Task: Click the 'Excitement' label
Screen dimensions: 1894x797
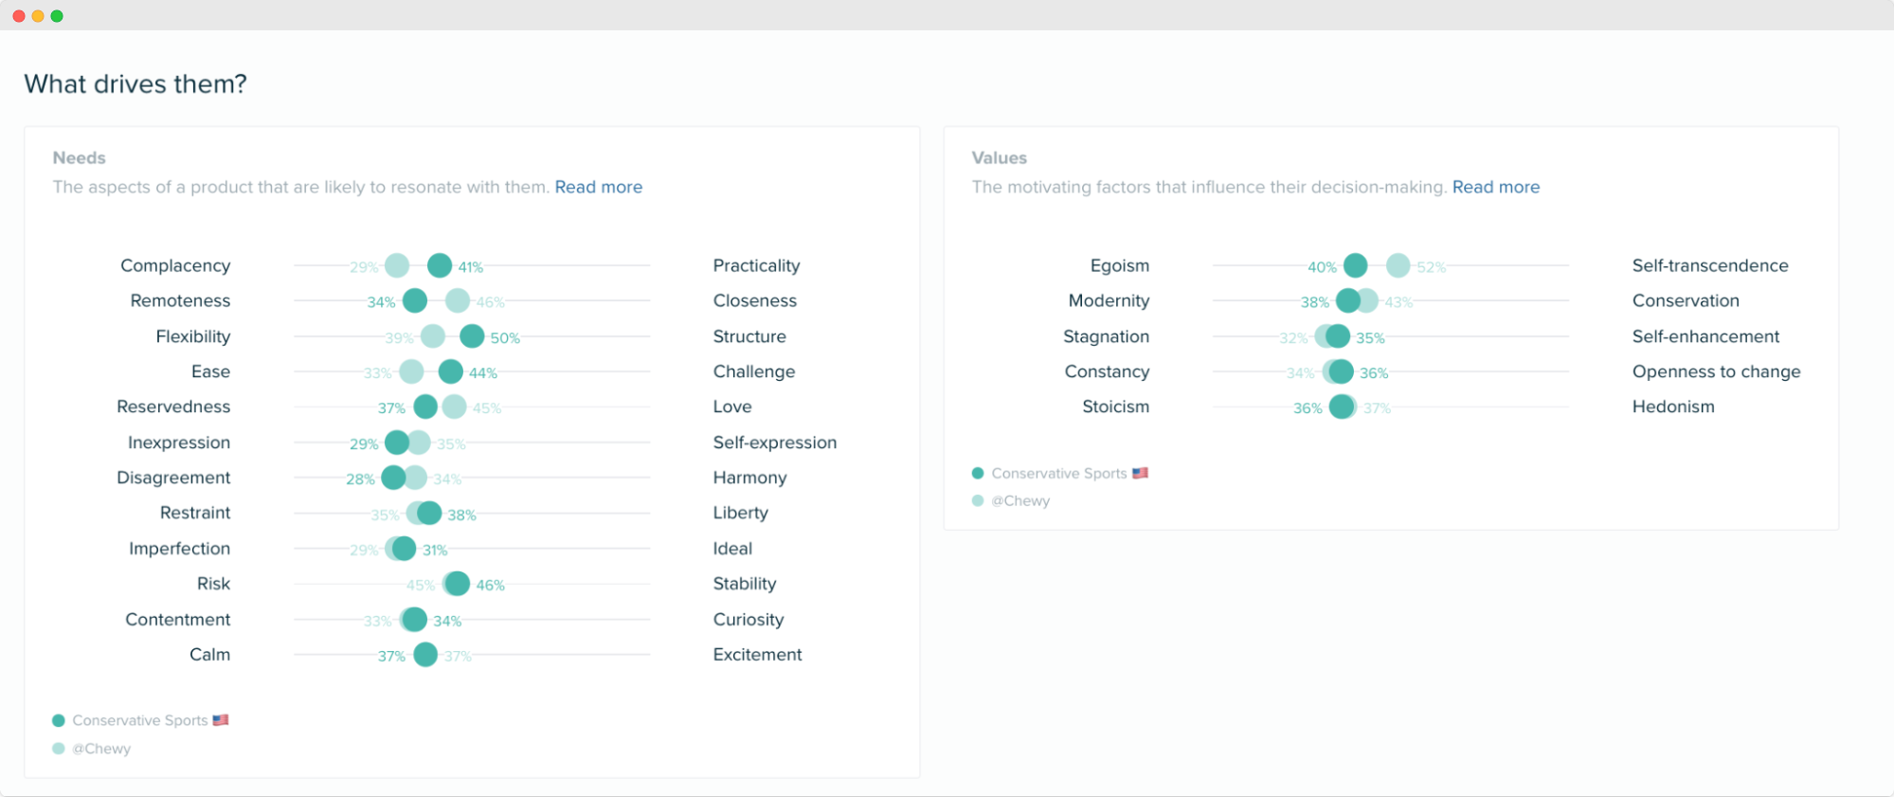Action: tap(758, 655)
